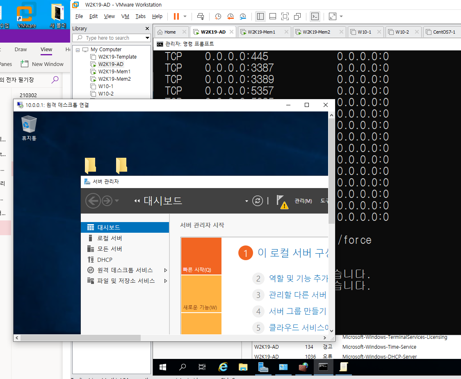The image size is (461, 379).
Task: Open the snapshot manager icon
Action: click(243, 16)
